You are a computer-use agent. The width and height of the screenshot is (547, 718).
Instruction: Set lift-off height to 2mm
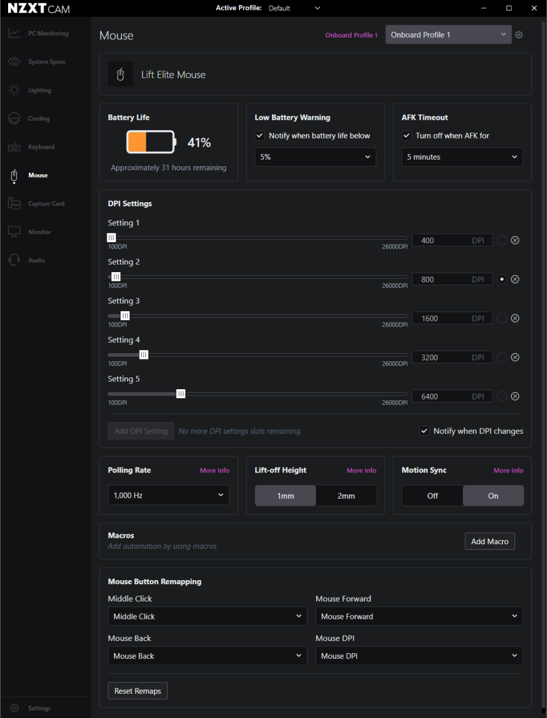(346, 496)
